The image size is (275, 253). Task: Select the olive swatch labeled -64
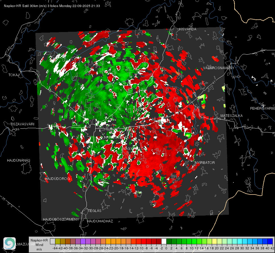pyautogui.click(x=58, y=241)
